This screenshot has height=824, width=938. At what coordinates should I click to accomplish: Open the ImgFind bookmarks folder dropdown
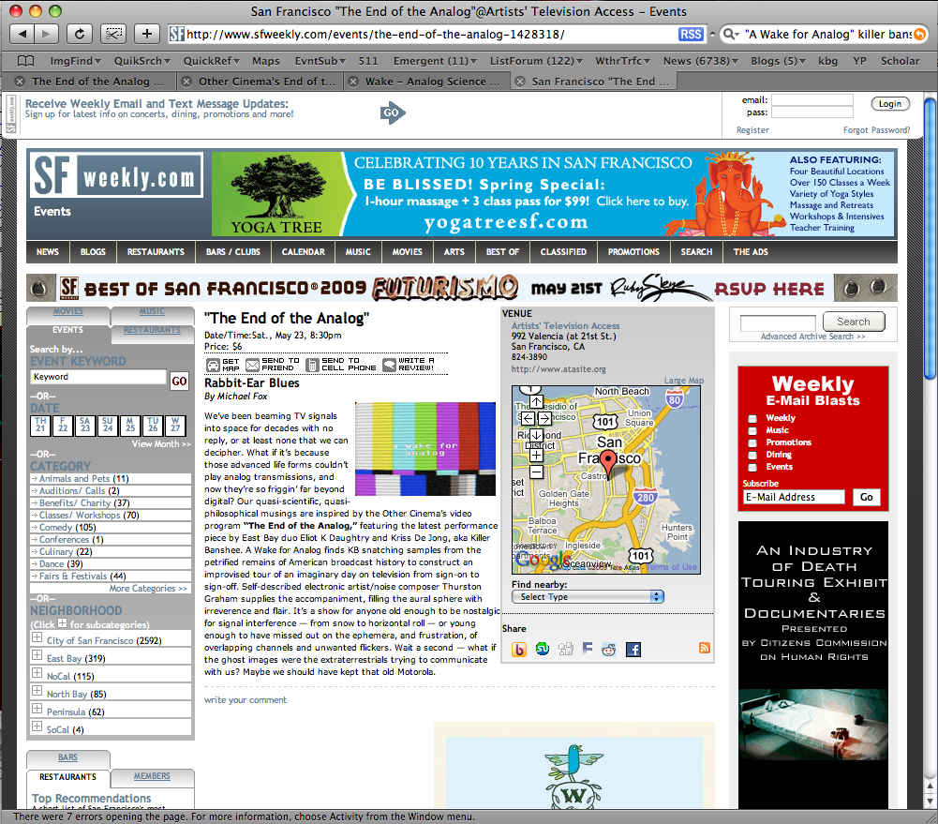75,61
